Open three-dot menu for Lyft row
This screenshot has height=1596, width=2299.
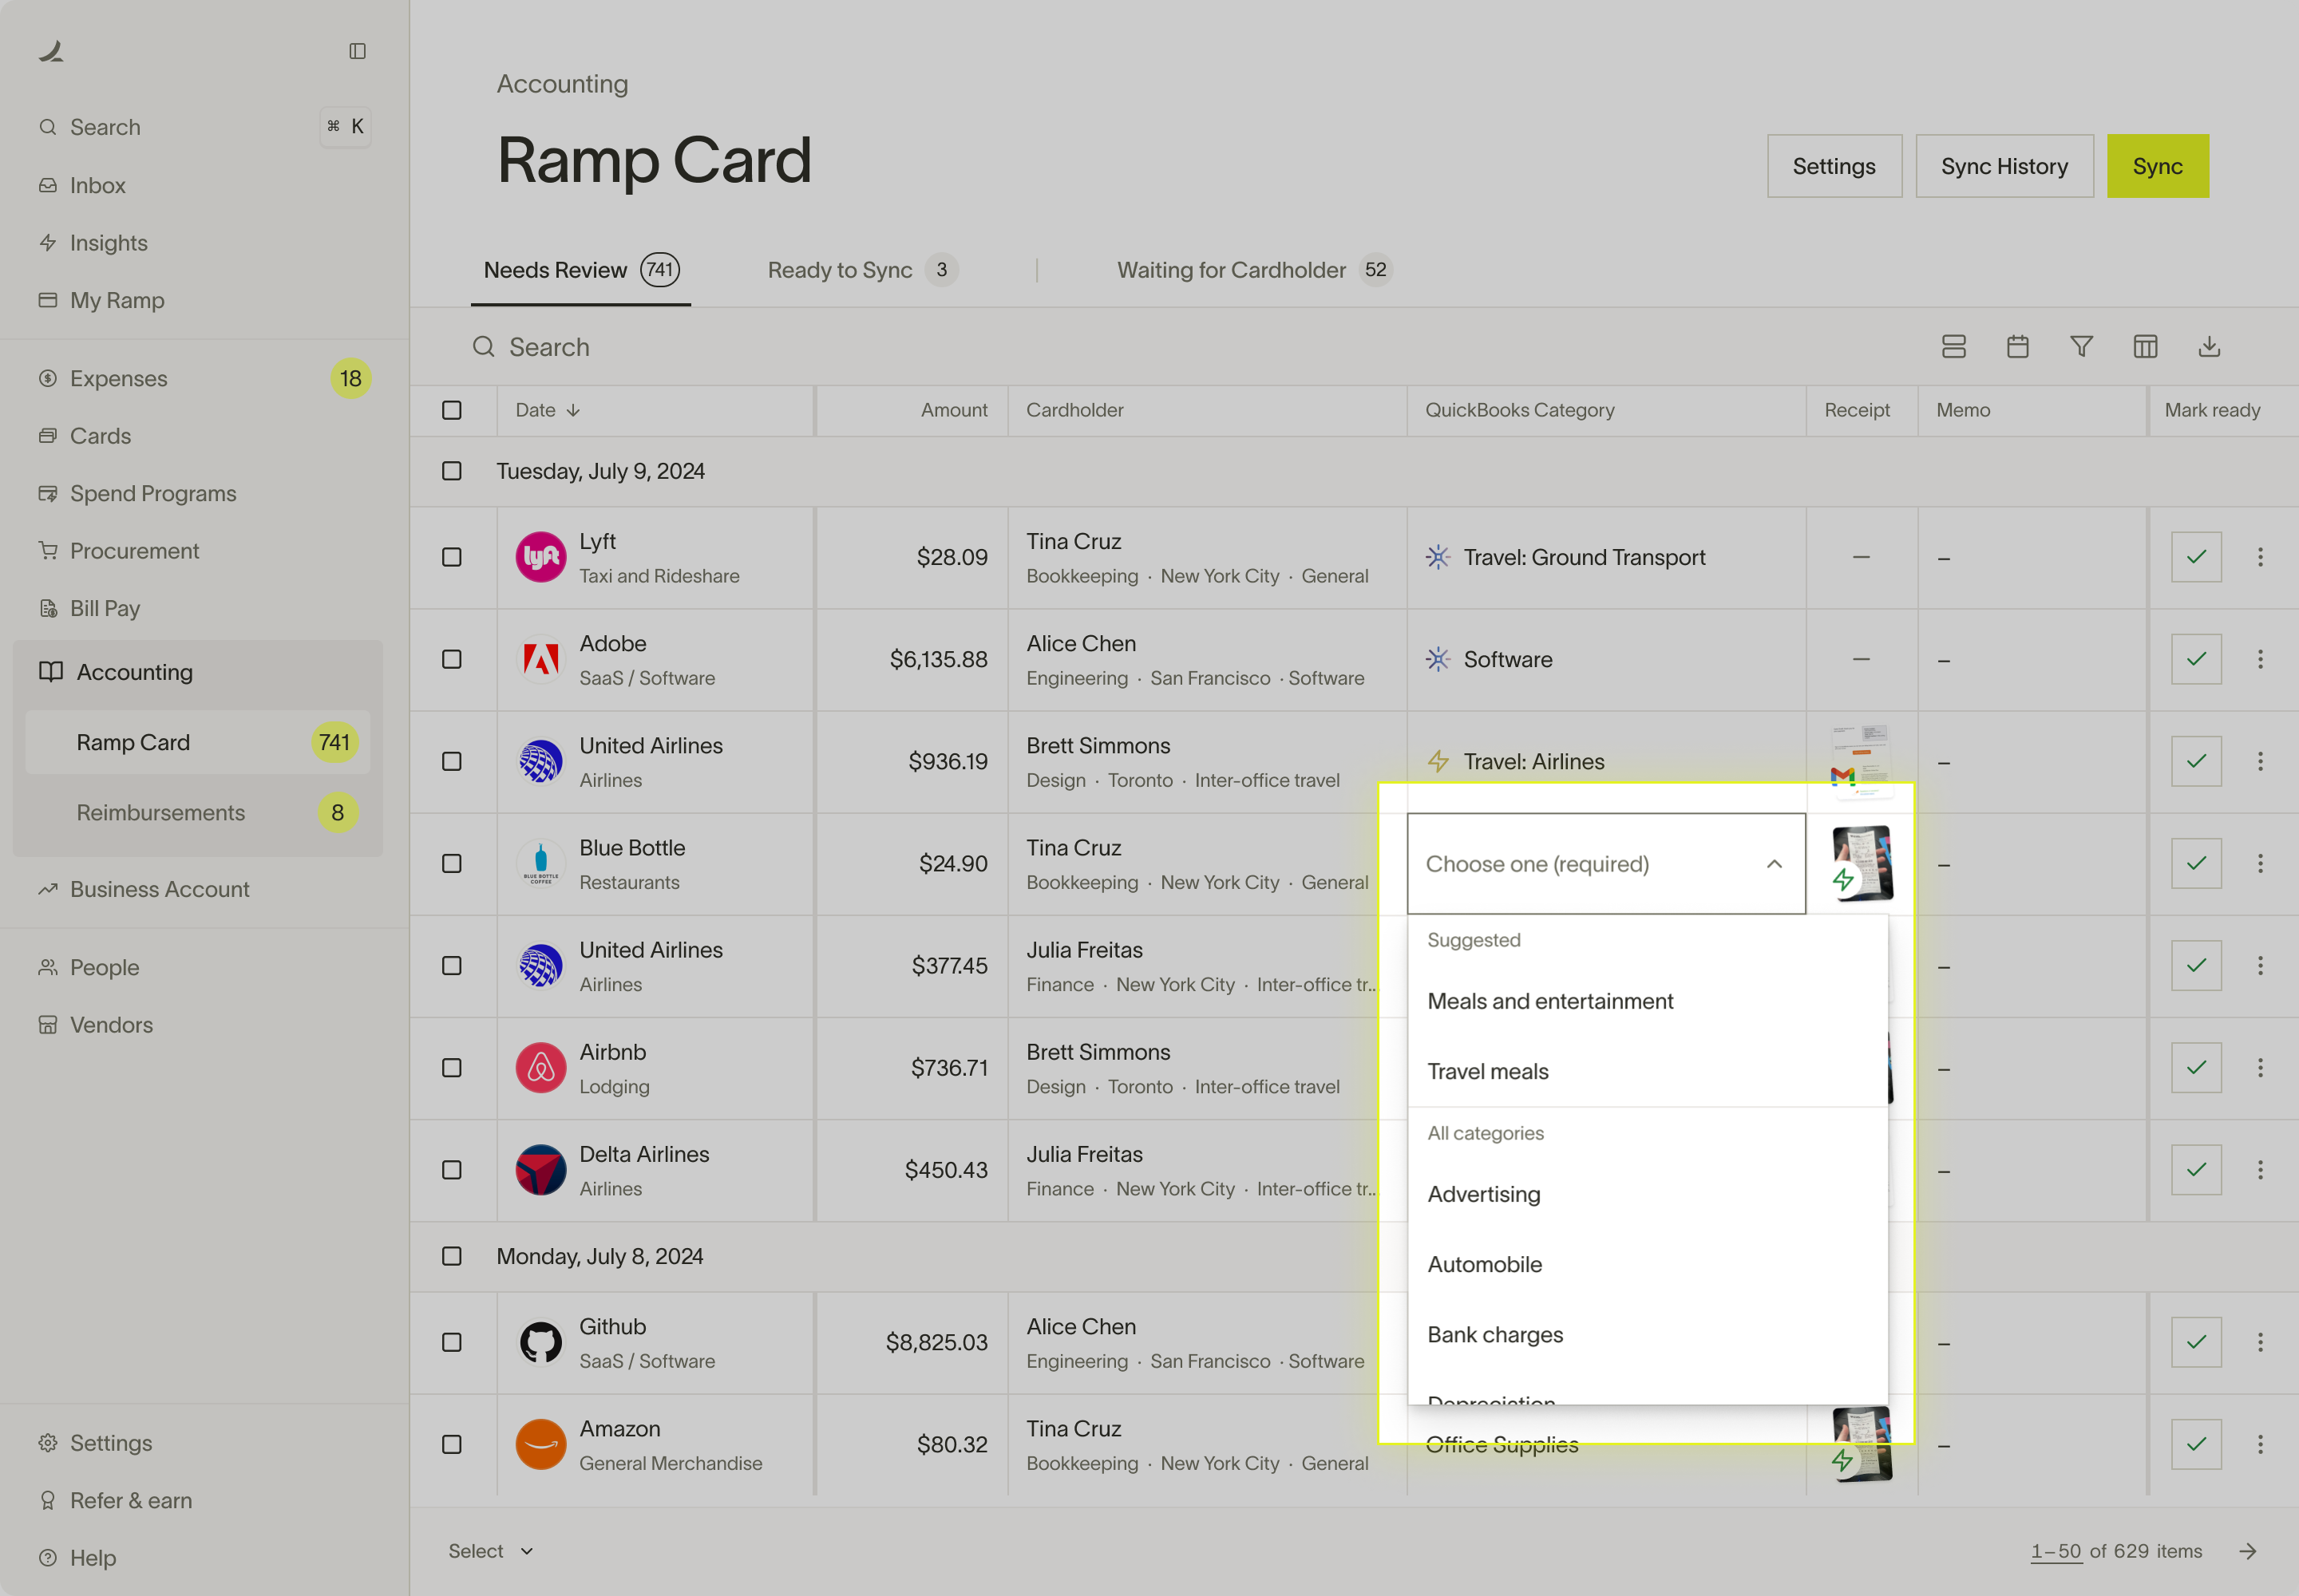coord(2259,557)
